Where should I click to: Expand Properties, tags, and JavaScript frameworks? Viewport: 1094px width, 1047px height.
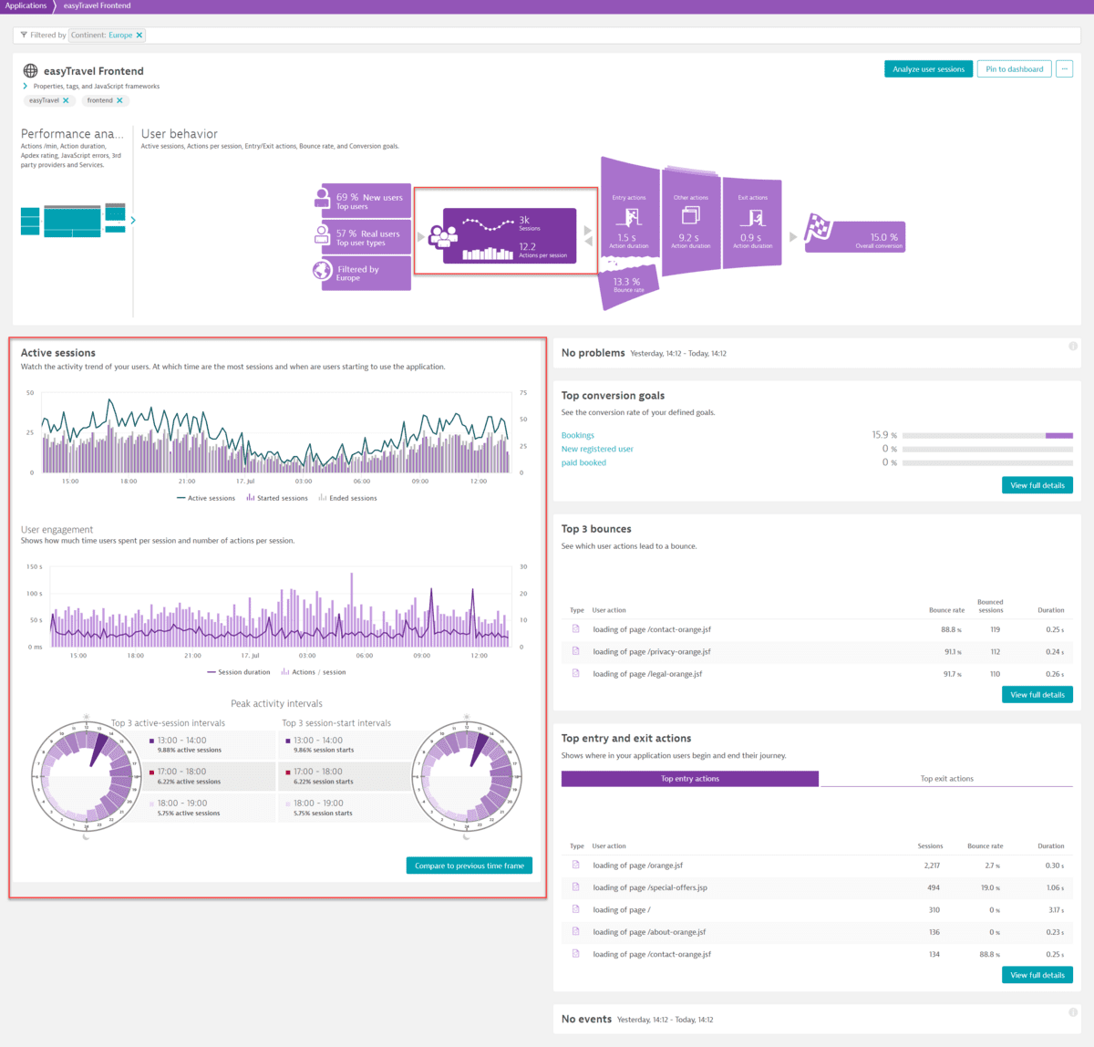click(25, 86)
